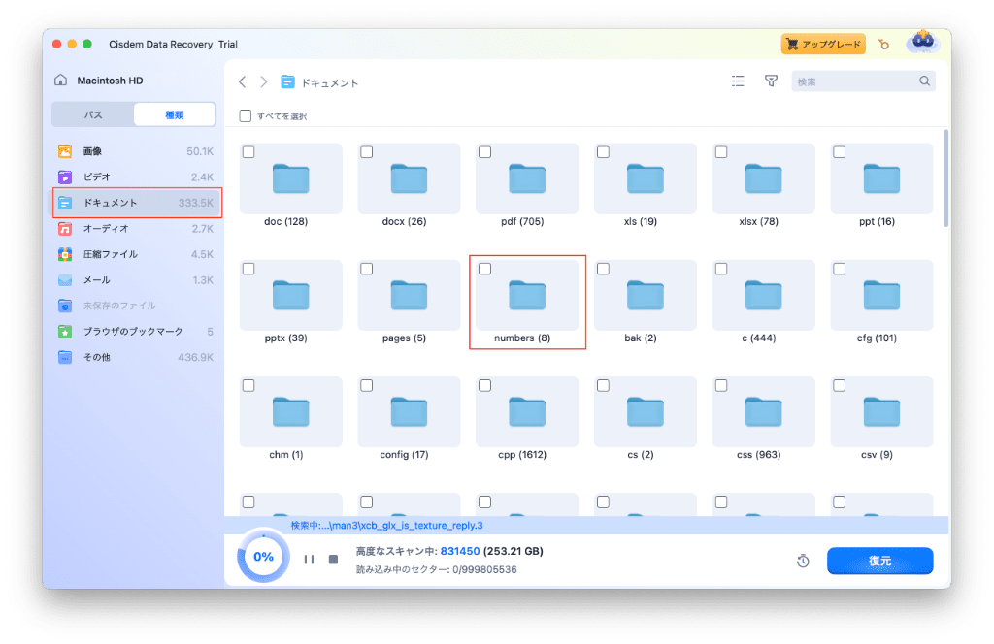
Task: Go forward with right chevron arrow
Action: pyautogui.click(x=263, y=82)
